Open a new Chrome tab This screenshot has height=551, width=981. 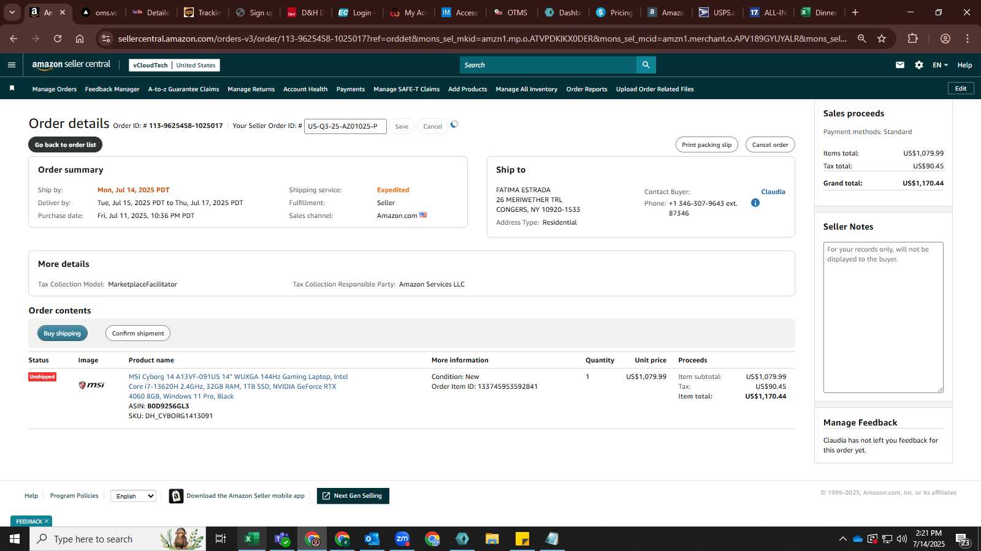855,12
